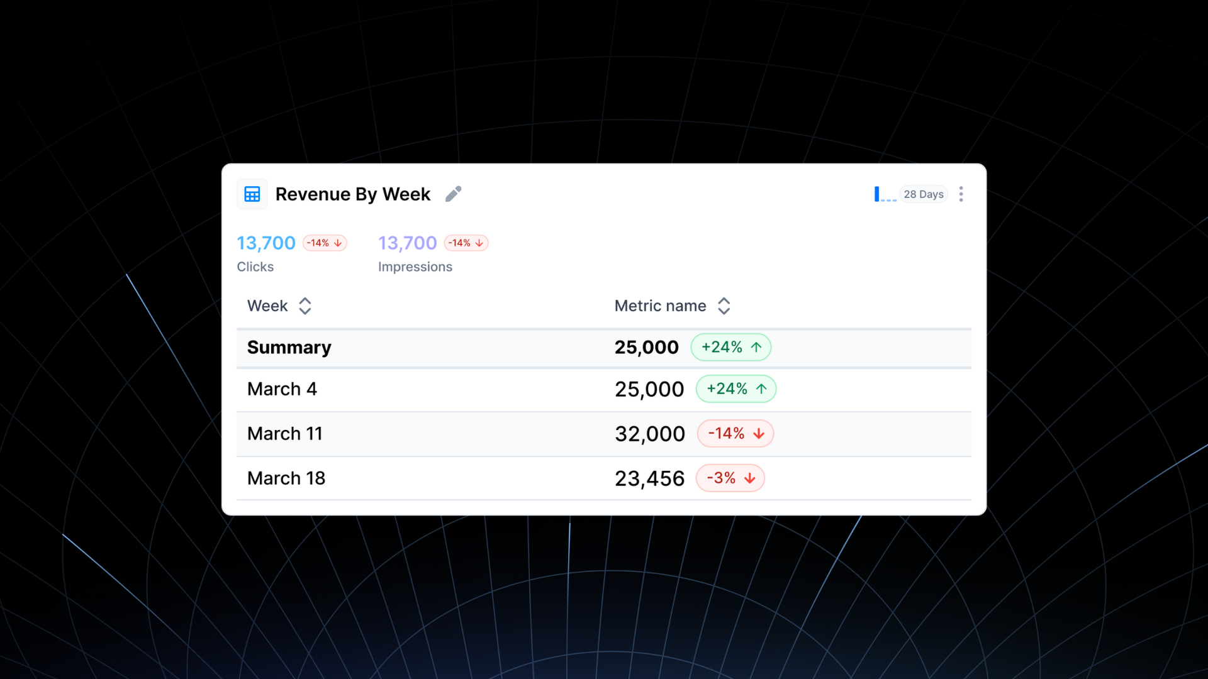Click the -14% badge in March 11 row
This screenshot has height=679, width=1208.
click(x=735, y=434)
